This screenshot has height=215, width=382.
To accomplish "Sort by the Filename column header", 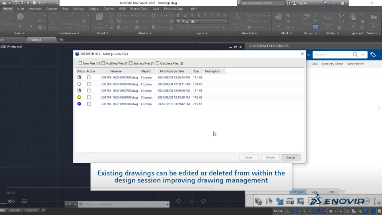I will [x=115, y=71].
